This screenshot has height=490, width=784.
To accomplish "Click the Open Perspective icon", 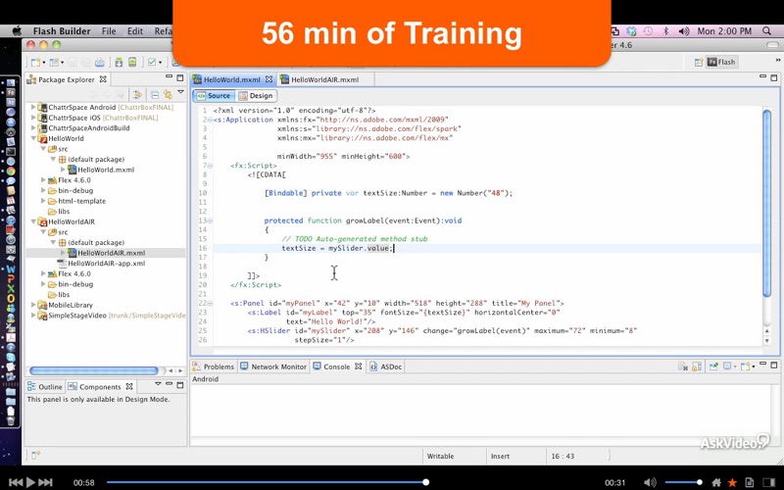I will tap(699, 62).
